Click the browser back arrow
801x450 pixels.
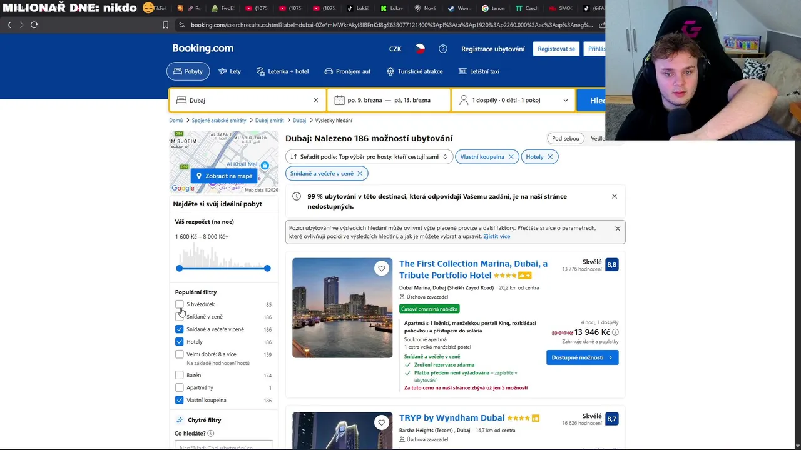coord(9,25)
